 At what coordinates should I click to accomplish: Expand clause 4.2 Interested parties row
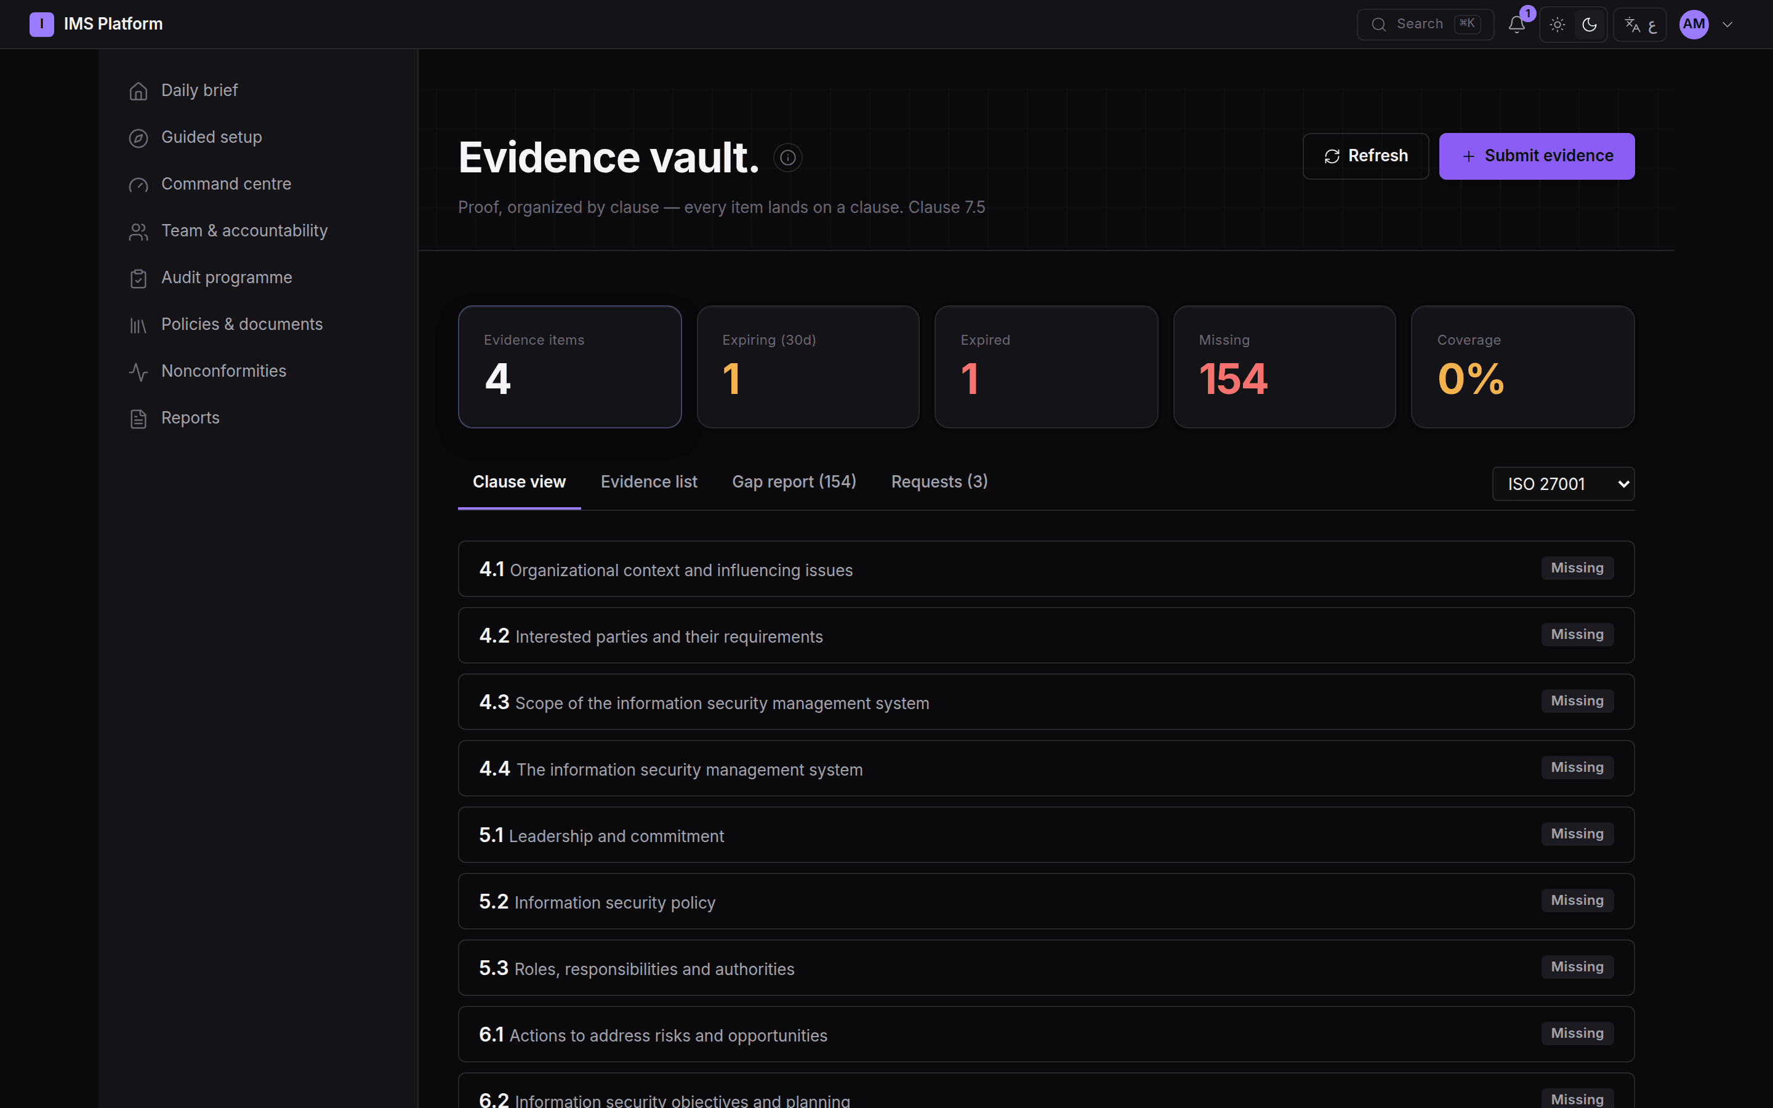point(1046,635)
